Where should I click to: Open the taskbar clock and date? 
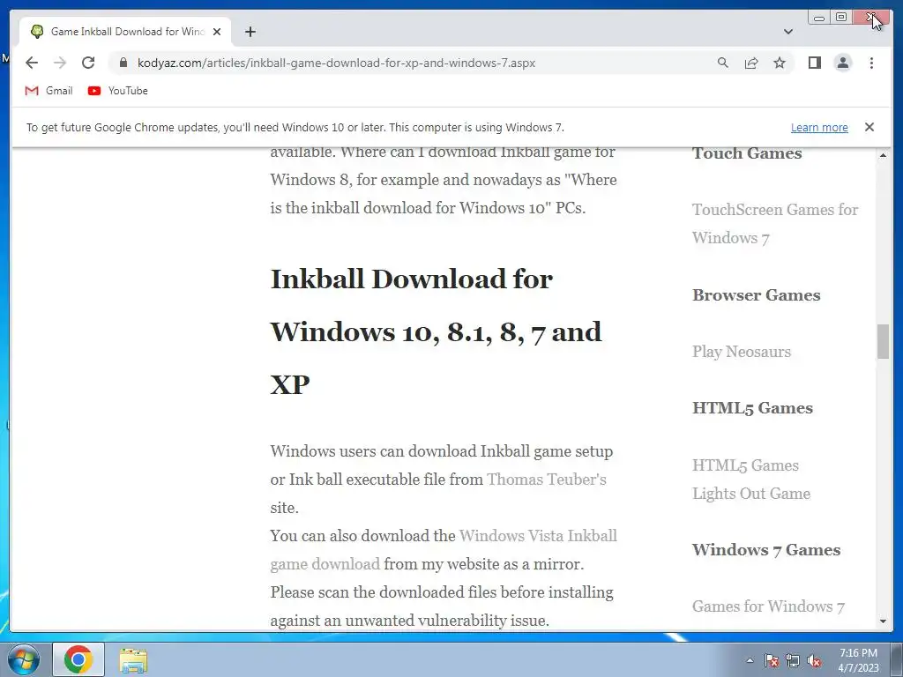pos(858,660)
